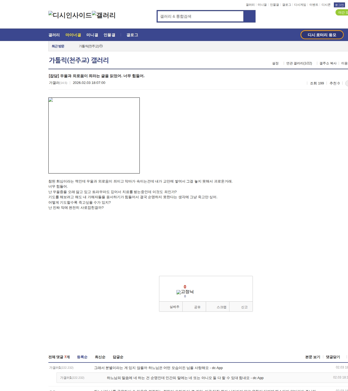Open the broken image in the post body
This screenshot has width=348, height=391.
(x=94, y=135)
